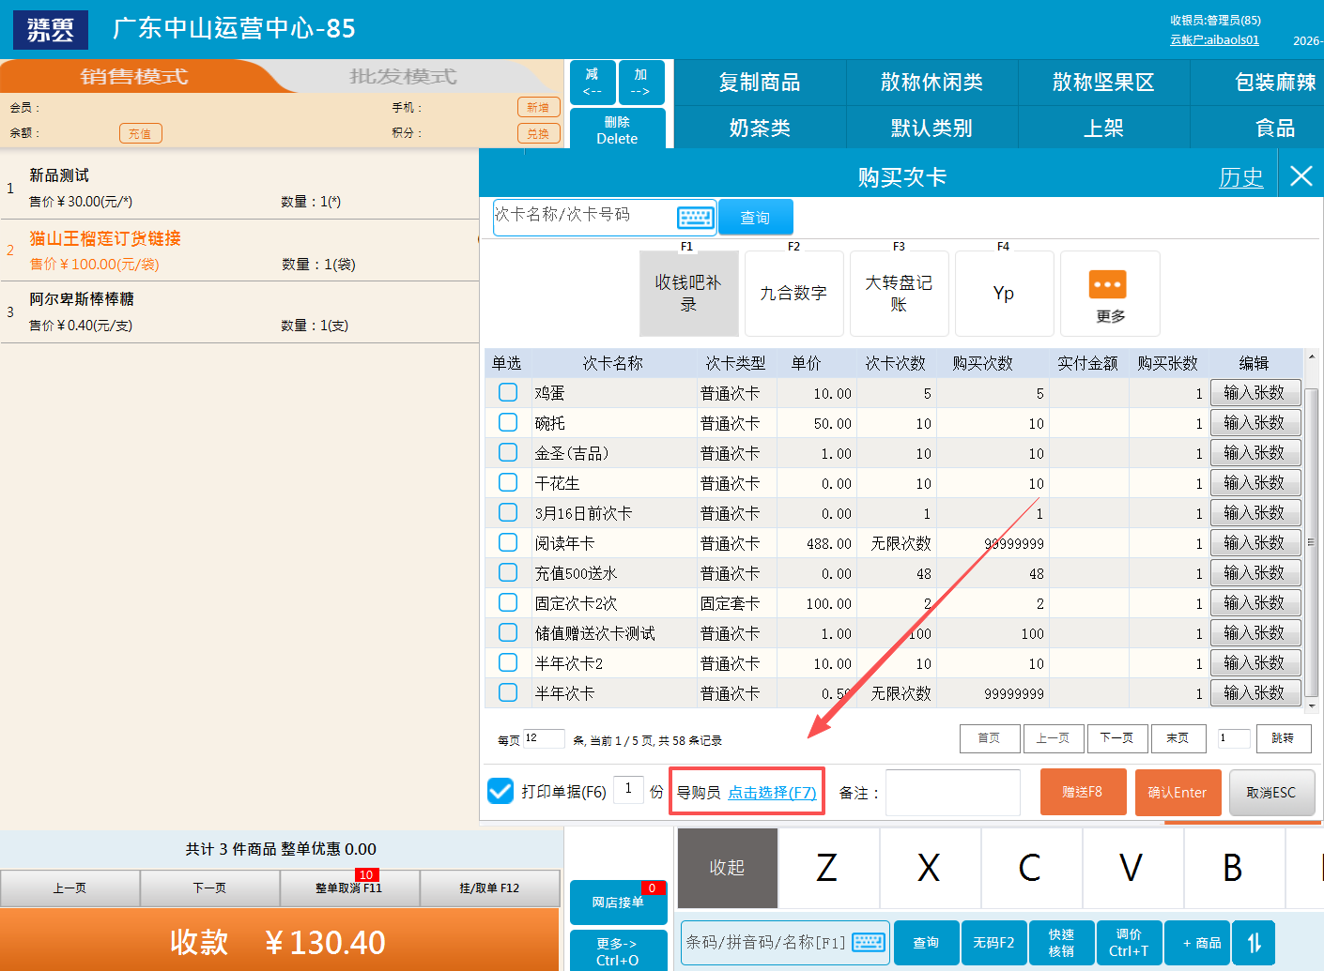Collapse the on-screen keyboard with 收起
The image size is (1324, 971).
[727, 868]
